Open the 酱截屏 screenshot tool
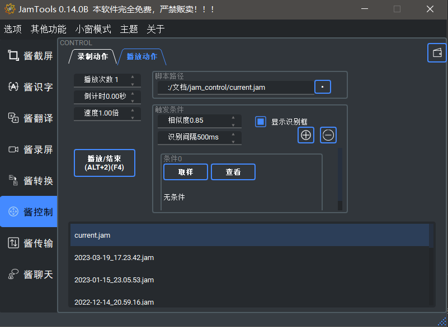Screen dimensions: 448x327 [x=29, y=55]
